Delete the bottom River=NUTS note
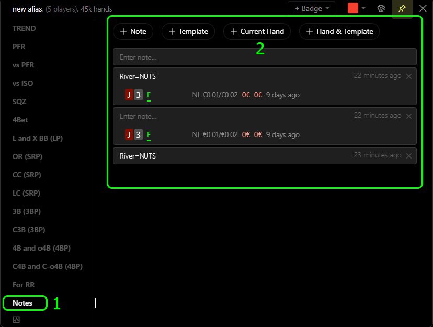This screenshot has height=327, width=433. tap(409, 156)
